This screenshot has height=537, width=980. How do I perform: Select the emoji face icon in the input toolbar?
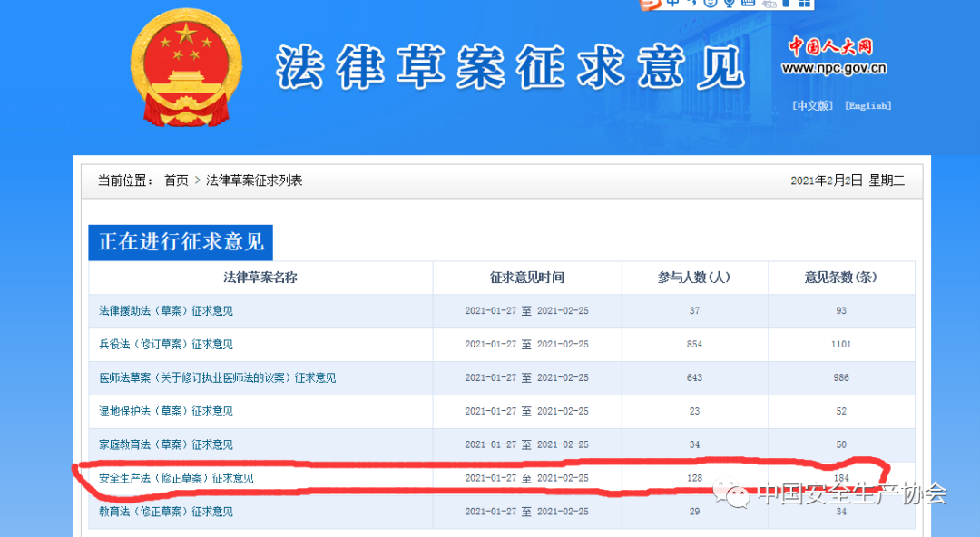coord(712,4)
